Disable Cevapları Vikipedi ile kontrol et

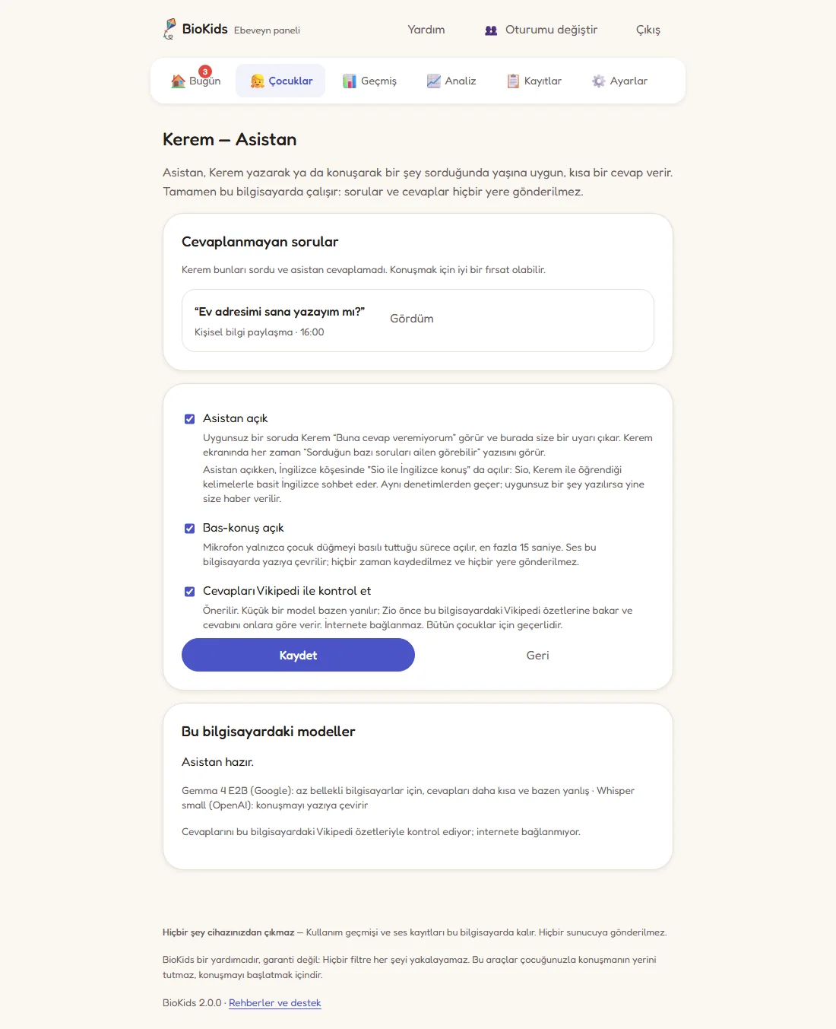(x=190, y=592)
